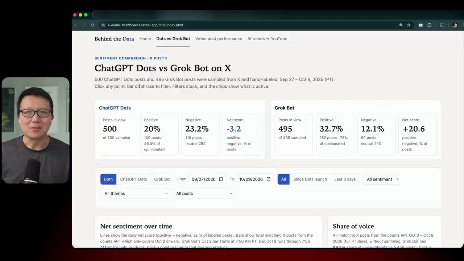Filter to ChatGPT Dots only
Image resolution: width=464 pixels, height=261 pixels.
click(x=133, y=179)
